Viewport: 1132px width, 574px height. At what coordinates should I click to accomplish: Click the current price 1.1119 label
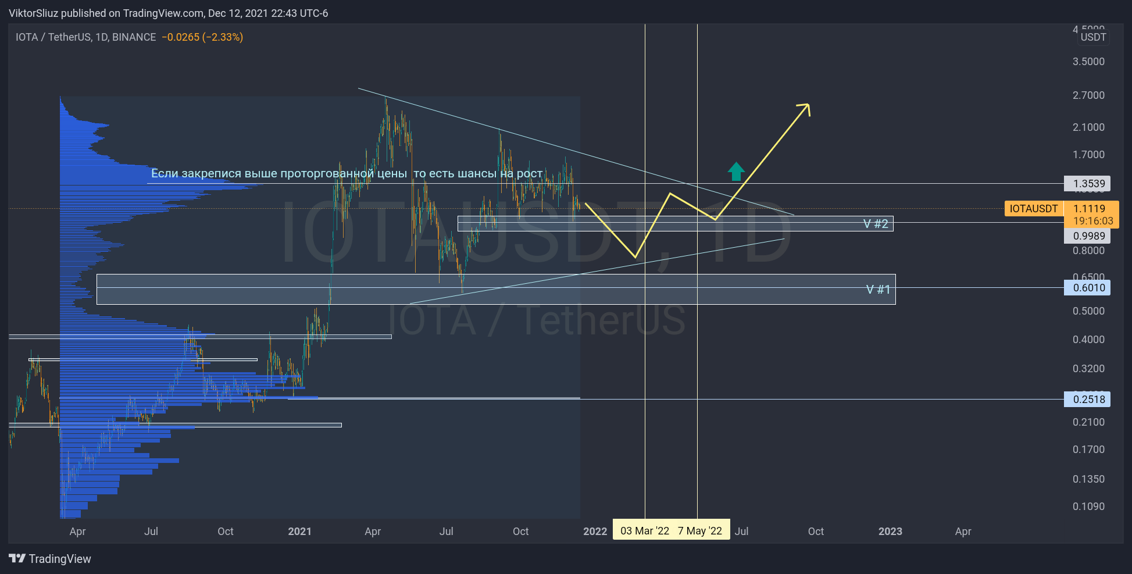point(1090,209)
